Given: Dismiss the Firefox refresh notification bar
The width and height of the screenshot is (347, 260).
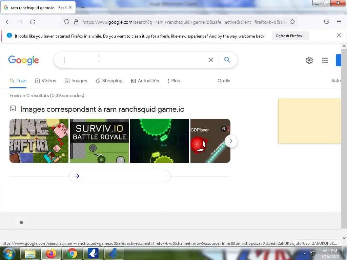Looking at the screenshot, I should click(339, 35).
